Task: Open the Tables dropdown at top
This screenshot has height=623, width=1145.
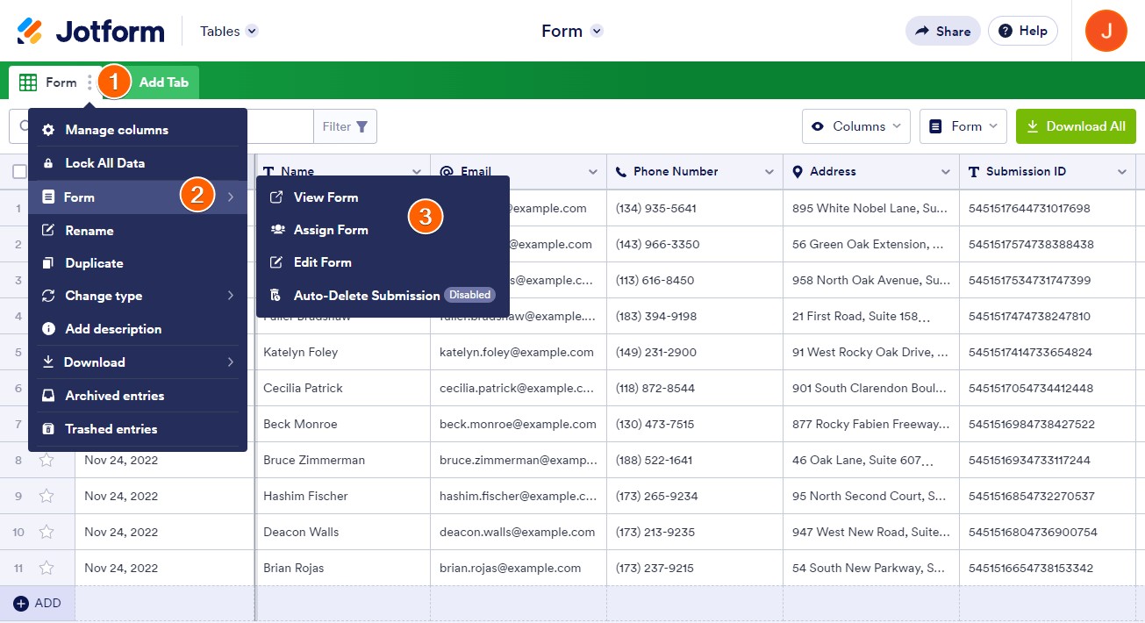Action: [x=227, y=31]
